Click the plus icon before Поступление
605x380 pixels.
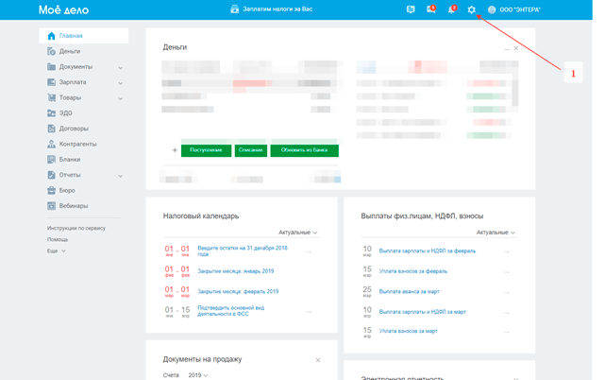coord(175,150)
